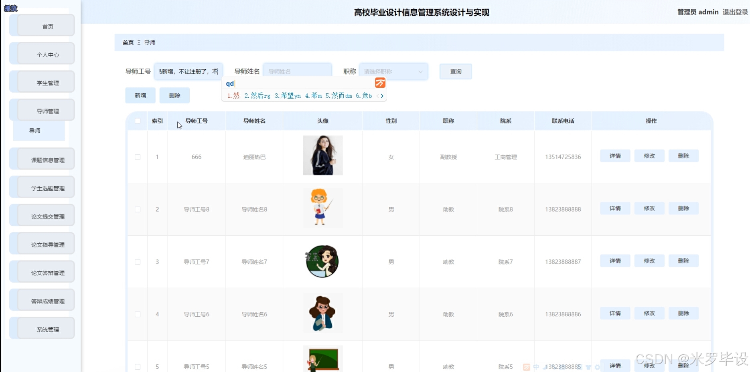Click 修改 for 导师姓名7 row

(649, 261)
